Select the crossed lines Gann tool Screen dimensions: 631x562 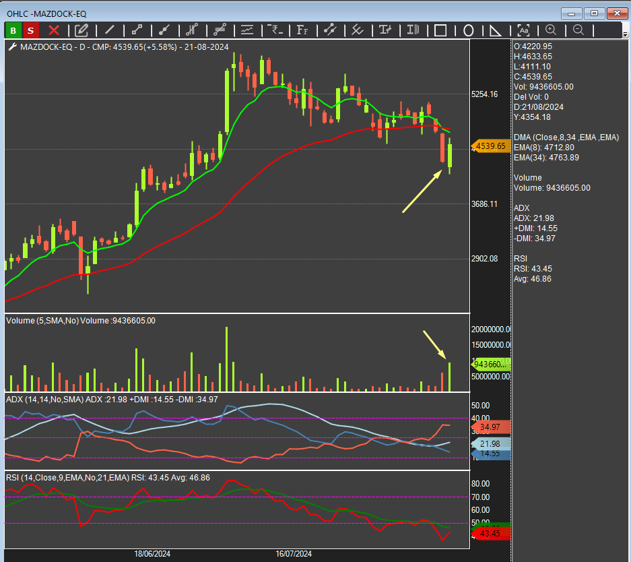[358, 30]
